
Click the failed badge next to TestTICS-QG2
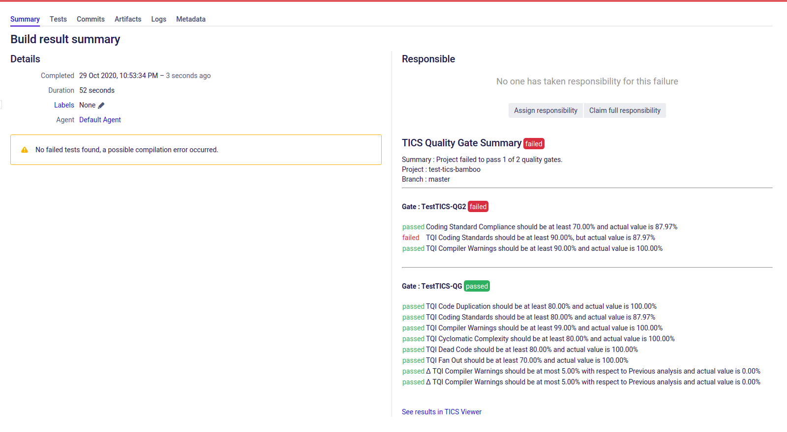click(x=478, y=207)
